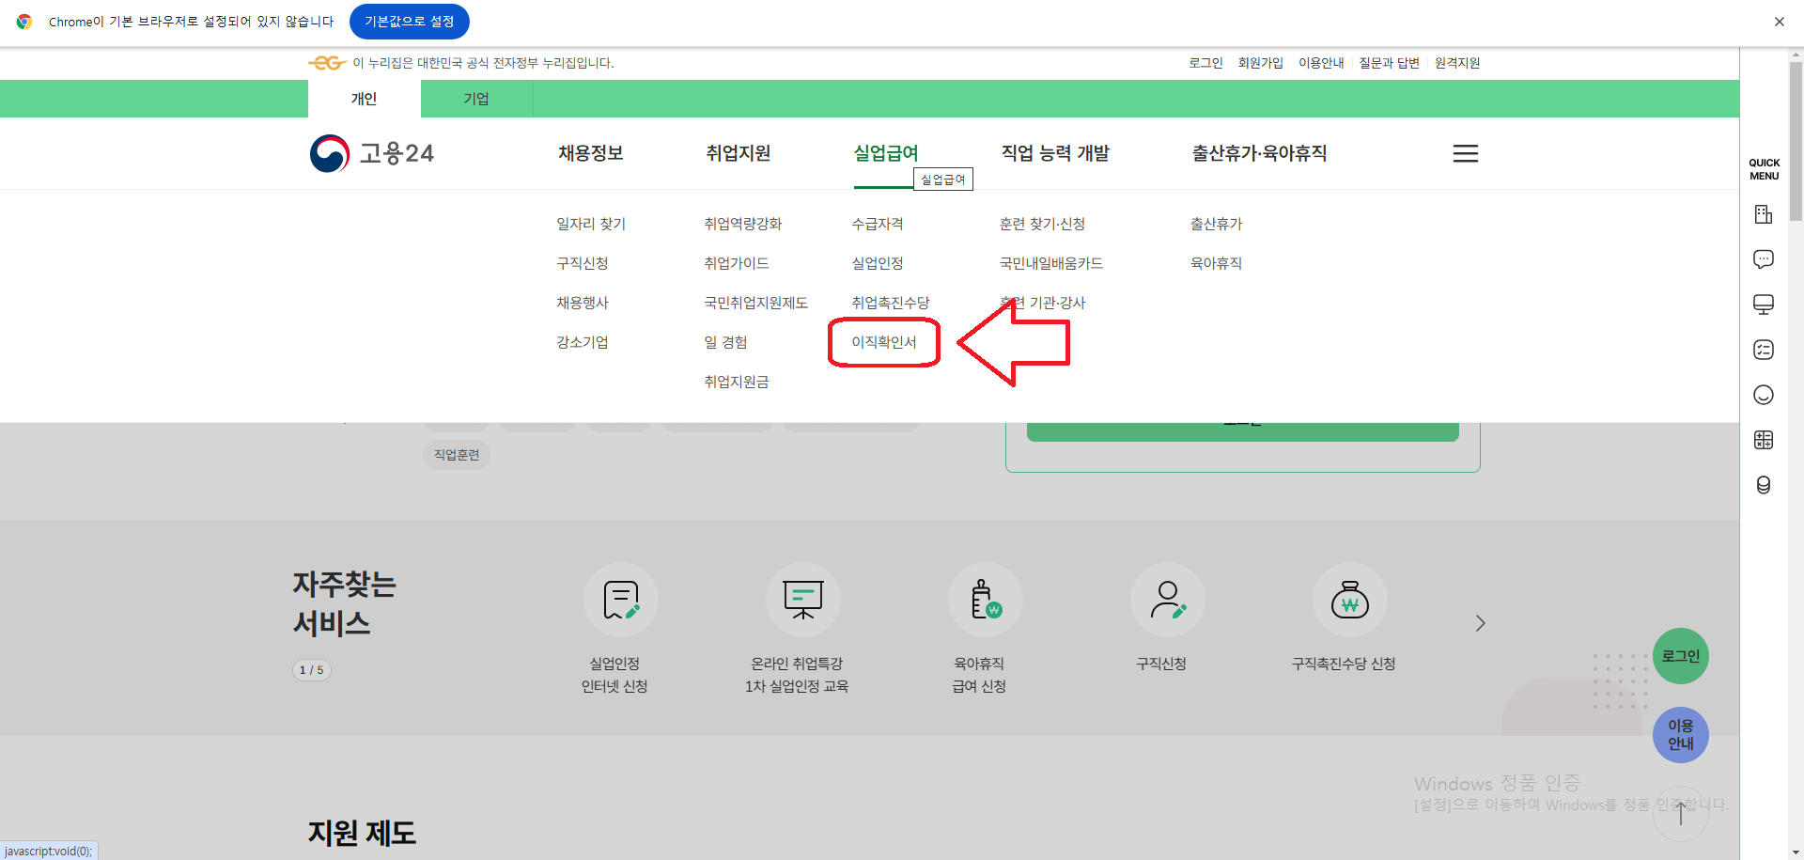Select 실업인정 under 실업급여 submenu

tap(878, 263)
